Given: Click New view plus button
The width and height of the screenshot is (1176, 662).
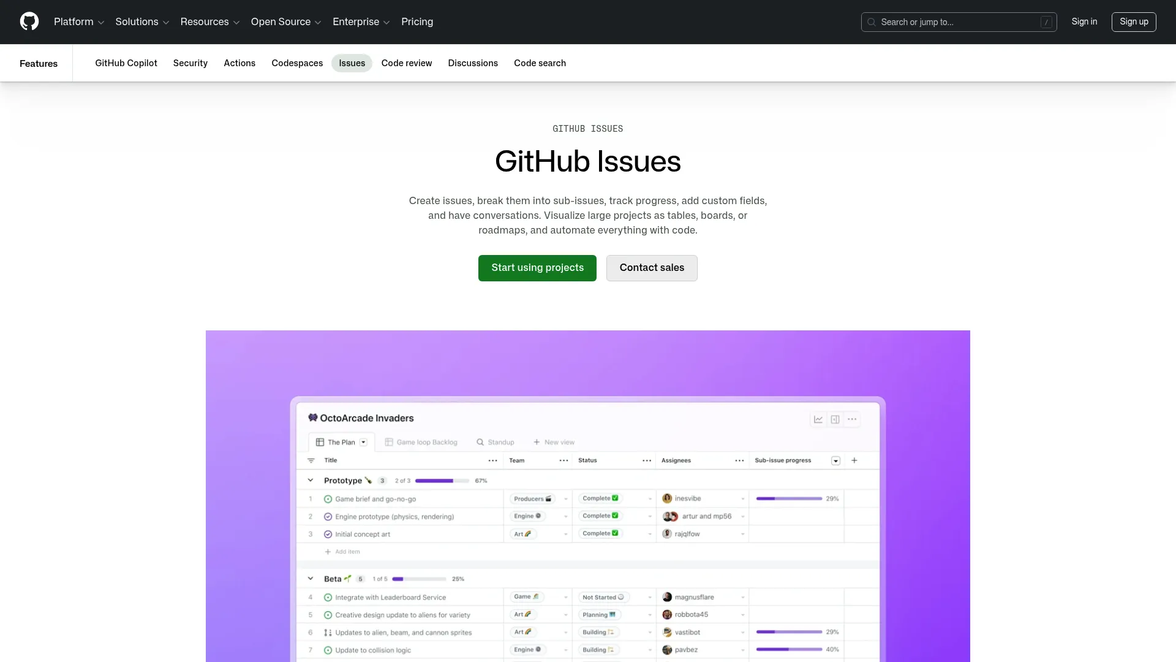Looking at the screenshot, I should click(x=554, y=442).
